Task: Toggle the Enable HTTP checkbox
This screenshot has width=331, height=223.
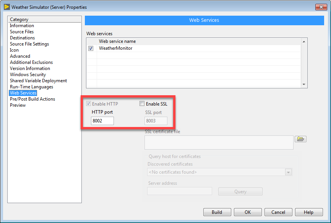Action: (89, 104)
